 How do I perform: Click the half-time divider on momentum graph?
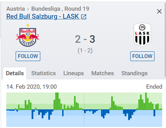(x=84, y=110)
